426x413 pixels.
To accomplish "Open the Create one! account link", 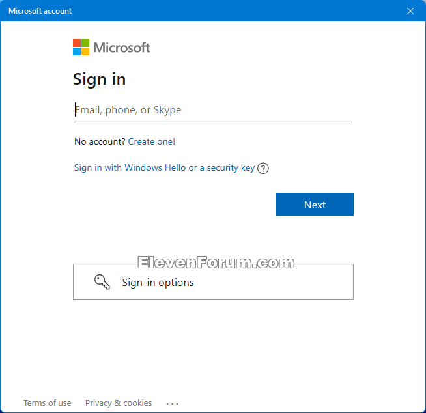I will 151,141.
